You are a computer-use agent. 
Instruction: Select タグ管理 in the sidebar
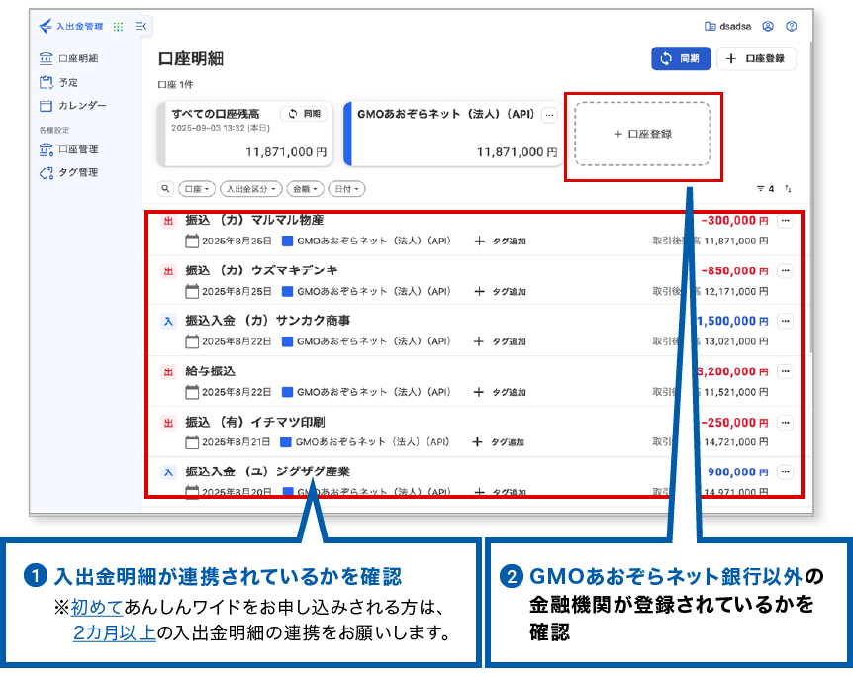[77, 172]
